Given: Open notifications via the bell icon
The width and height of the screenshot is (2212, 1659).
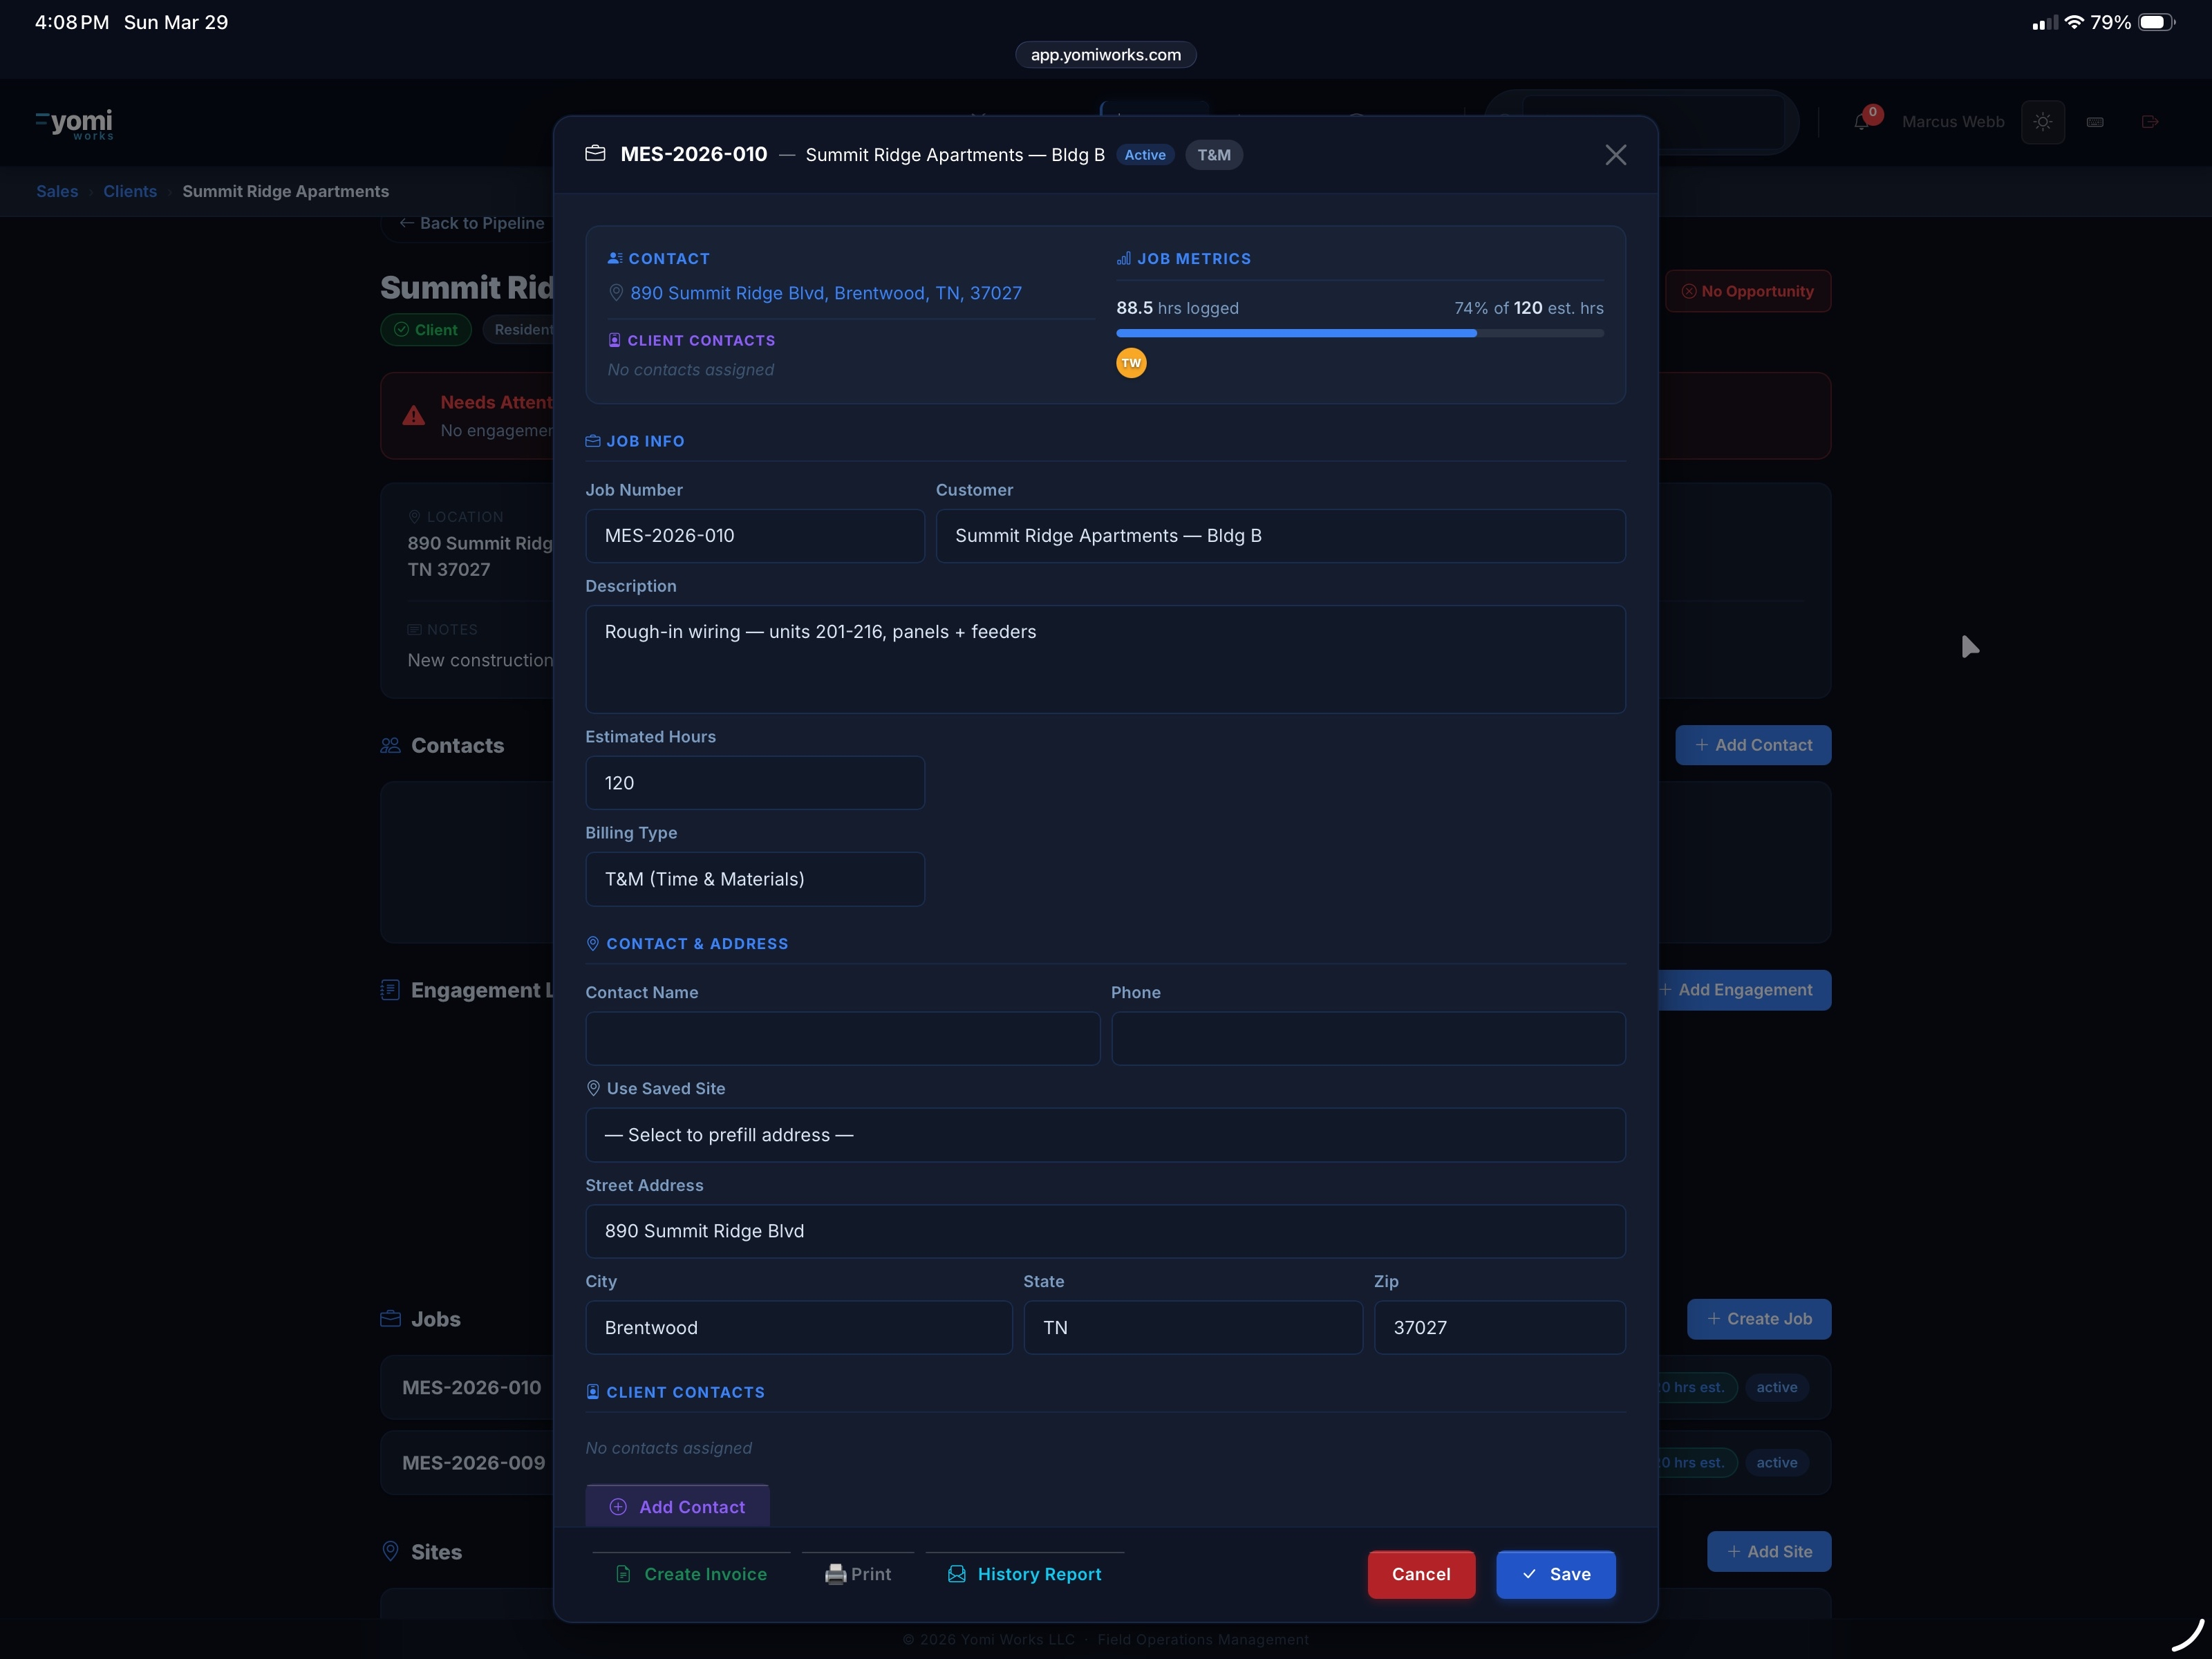Looking at the screenshot, I should coord(1862,122).
